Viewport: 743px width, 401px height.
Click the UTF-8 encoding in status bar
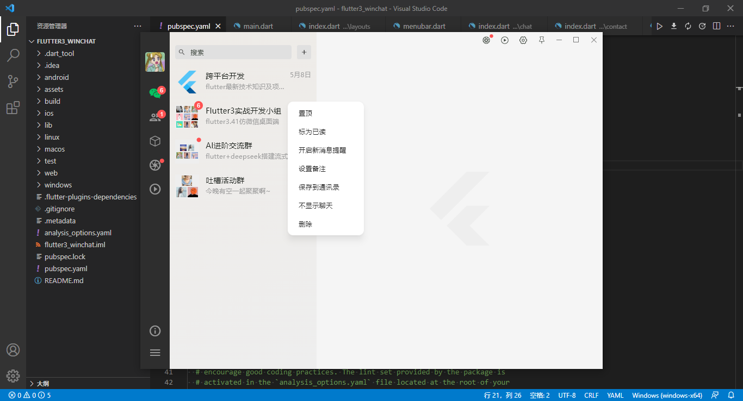pyautogui.click(x=567, y=395)
